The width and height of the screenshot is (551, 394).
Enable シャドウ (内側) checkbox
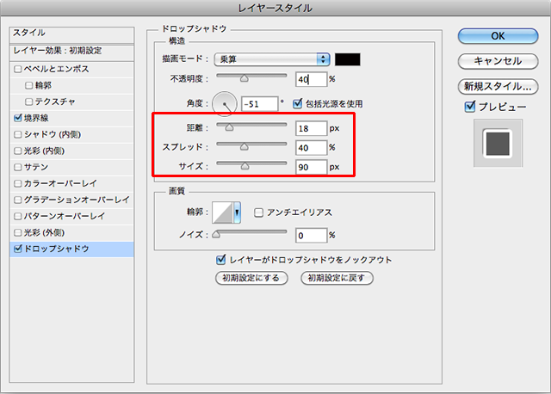(x=17, y=134)
